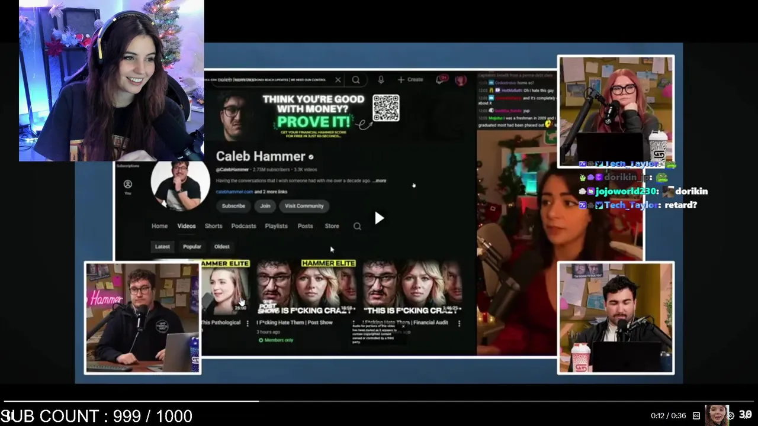This screenshot has height=426, width=758.
Task: Open the 'This Pathological' video thumbnail
Action: pyautogui.click(x=226, y=288)
